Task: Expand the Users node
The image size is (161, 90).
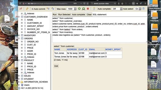Action: click(19, 85)
